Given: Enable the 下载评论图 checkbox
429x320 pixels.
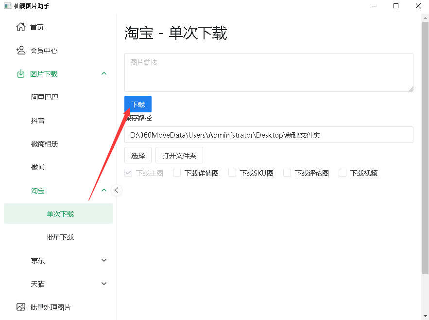Looking at the screenshot, I should 287,173.
